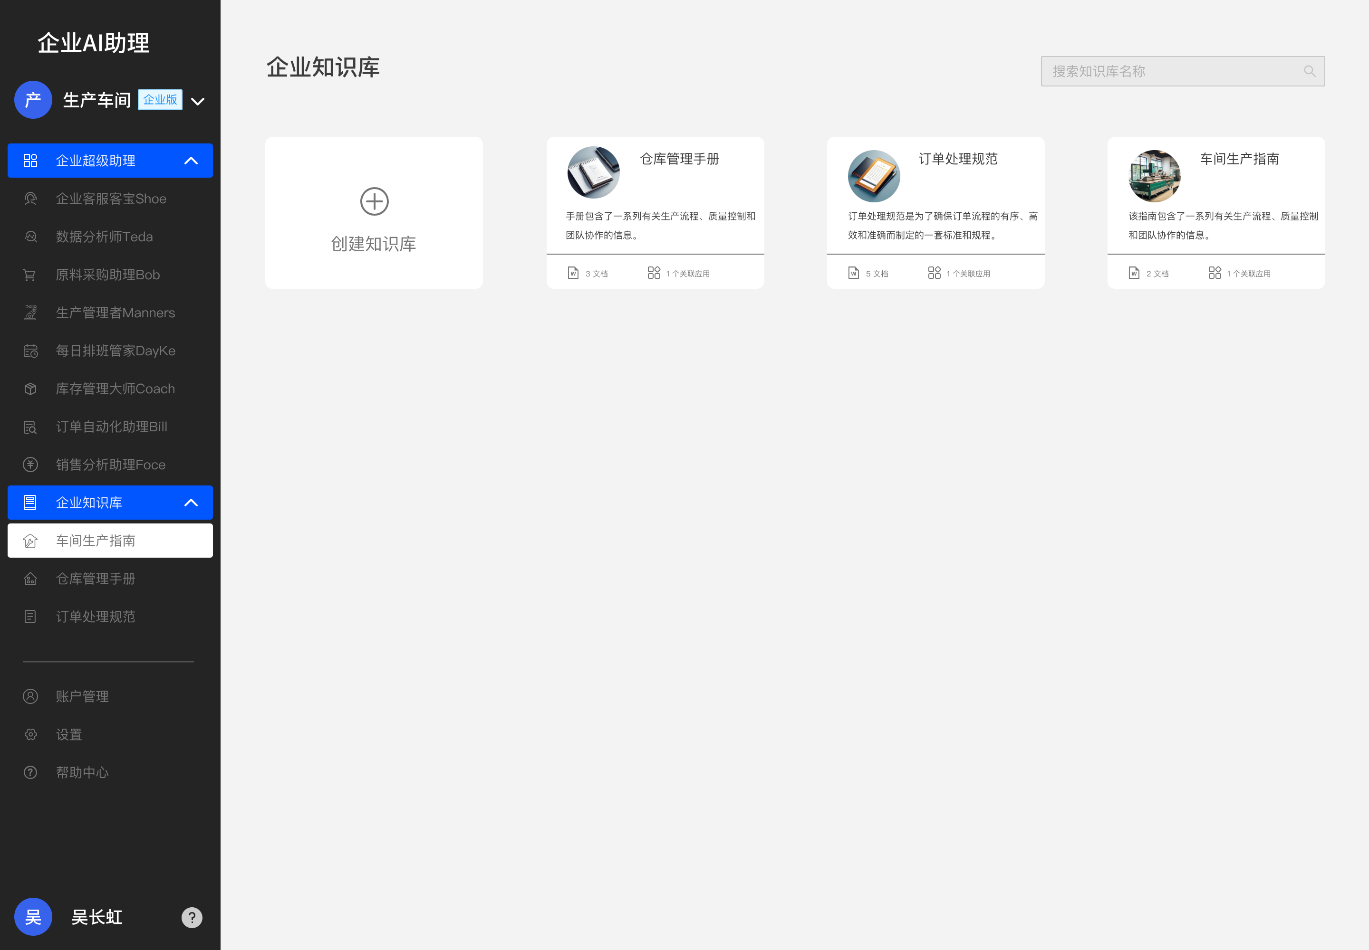Open the 账户管理 page

click(x=82, y=696)
